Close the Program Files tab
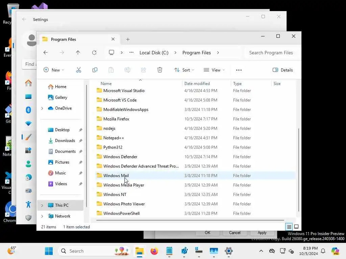The height and width of the screenshot is (259, 346). [x=113, y=39]
